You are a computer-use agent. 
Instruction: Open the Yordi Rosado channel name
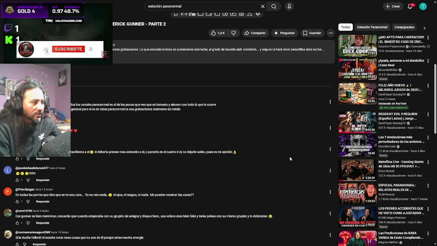[386, 194]
